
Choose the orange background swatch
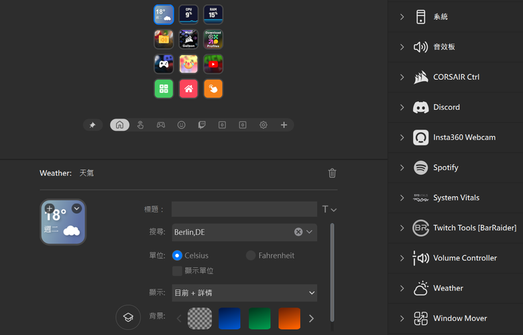tap(289, 319)
